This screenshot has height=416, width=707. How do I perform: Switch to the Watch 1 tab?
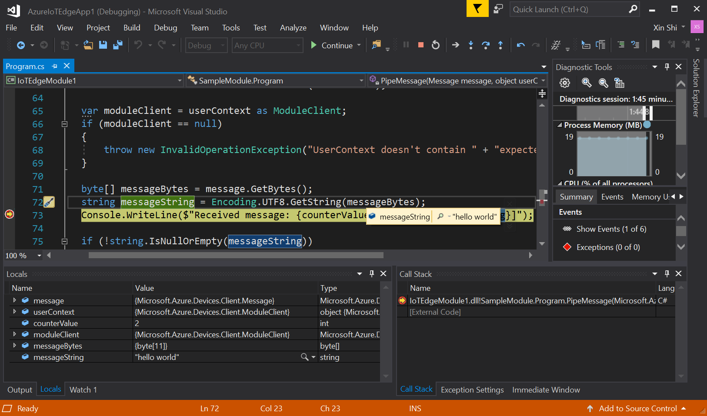point(83,389)
